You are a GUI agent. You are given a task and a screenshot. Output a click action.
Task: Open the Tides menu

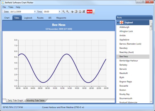[11, 7]
